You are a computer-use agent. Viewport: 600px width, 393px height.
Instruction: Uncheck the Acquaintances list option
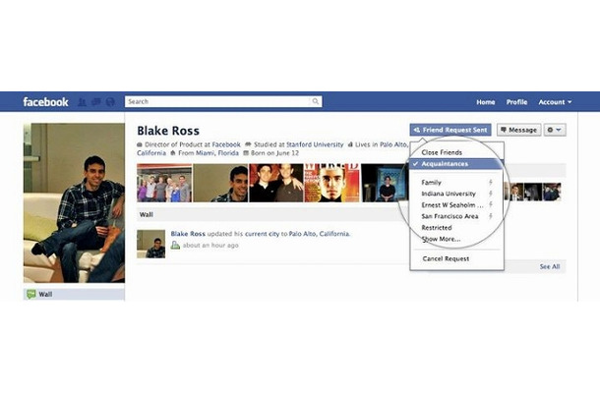click(x=456, y=164)
